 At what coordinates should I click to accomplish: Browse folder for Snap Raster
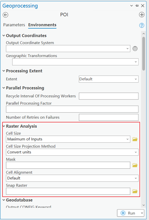point(135,191)
